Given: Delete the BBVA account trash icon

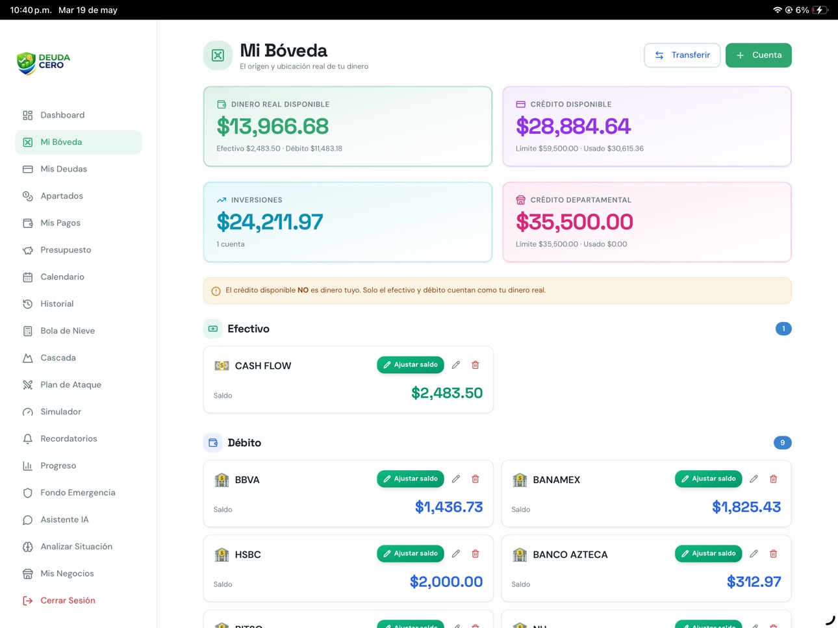Looking at the screenshot, I should point(476,479).
